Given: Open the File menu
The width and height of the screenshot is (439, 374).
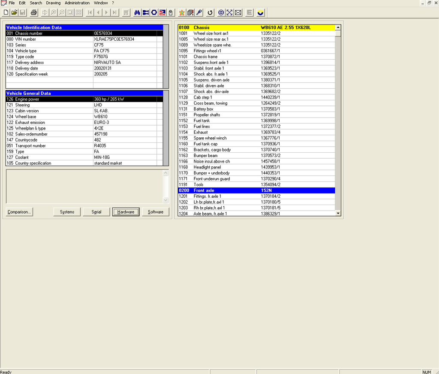Looking at the screenshot, I should tap(12, 3).
